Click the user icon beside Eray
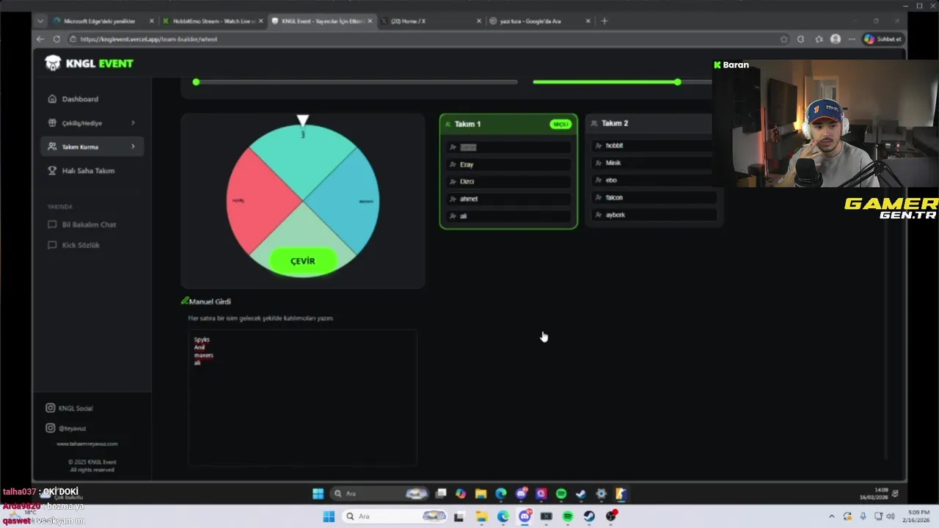The image size is (939, 528). pos(453,164)
